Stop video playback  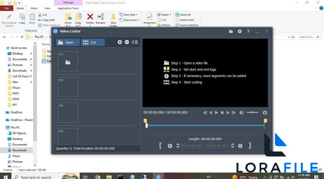[x=222, y=113]
